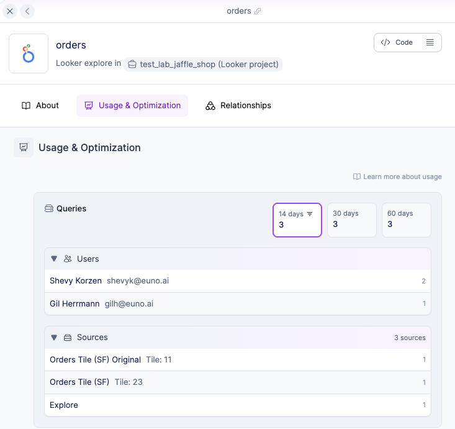Click the hamburger lines icon in Code button
This screenshot has height=429, width=455.
[x=430, y=42]
